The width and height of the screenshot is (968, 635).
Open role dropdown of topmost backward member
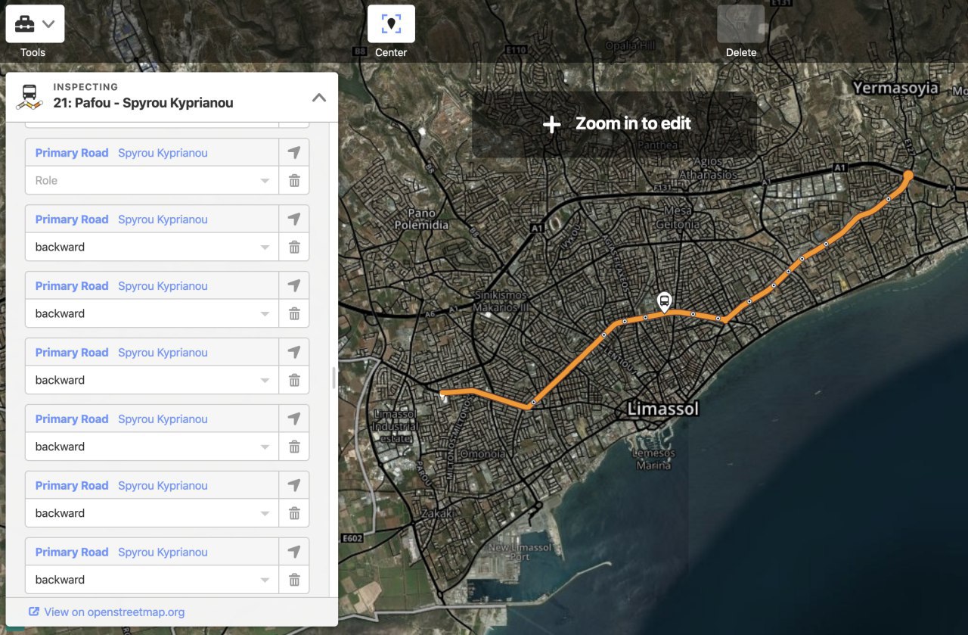tap(265, 247)
